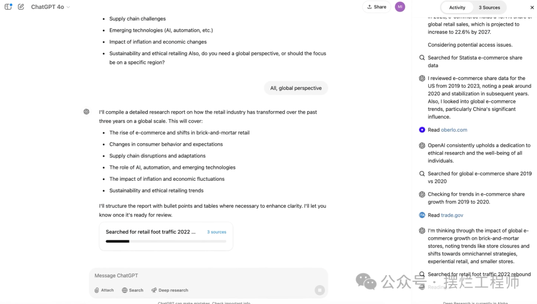This screenshot has height=304, width=537.
Task: Click the MI profile avatar
Action: pos(400,7)
